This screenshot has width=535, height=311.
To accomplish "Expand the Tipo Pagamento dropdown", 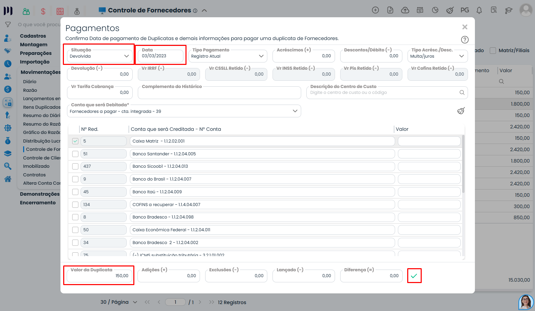I will tap(227, 56).
